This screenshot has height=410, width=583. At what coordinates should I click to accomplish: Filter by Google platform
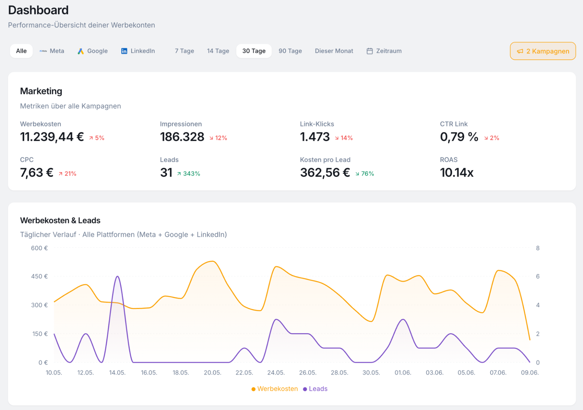click(x=93, y=51)
